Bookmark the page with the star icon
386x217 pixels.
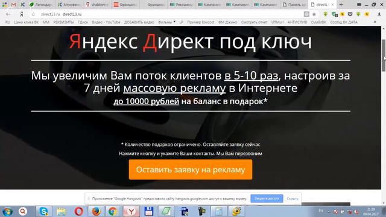click(314, 14)
